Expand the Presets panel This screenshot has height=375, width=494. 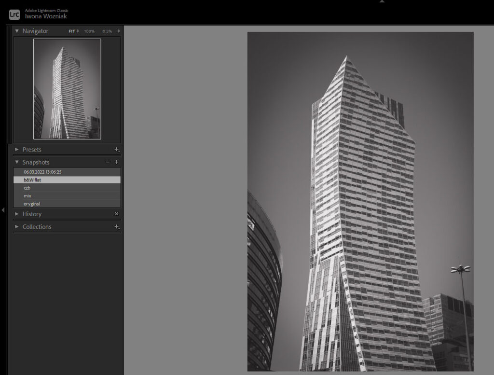click(17, 149)
